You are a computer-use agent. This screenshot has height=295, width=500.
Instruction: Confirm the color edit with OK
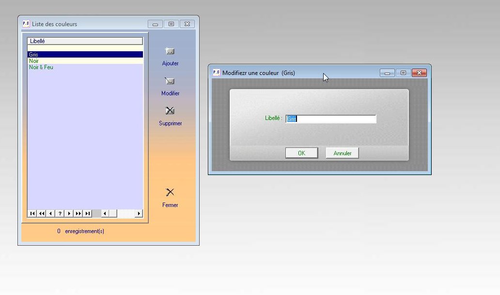click(301, 153)
